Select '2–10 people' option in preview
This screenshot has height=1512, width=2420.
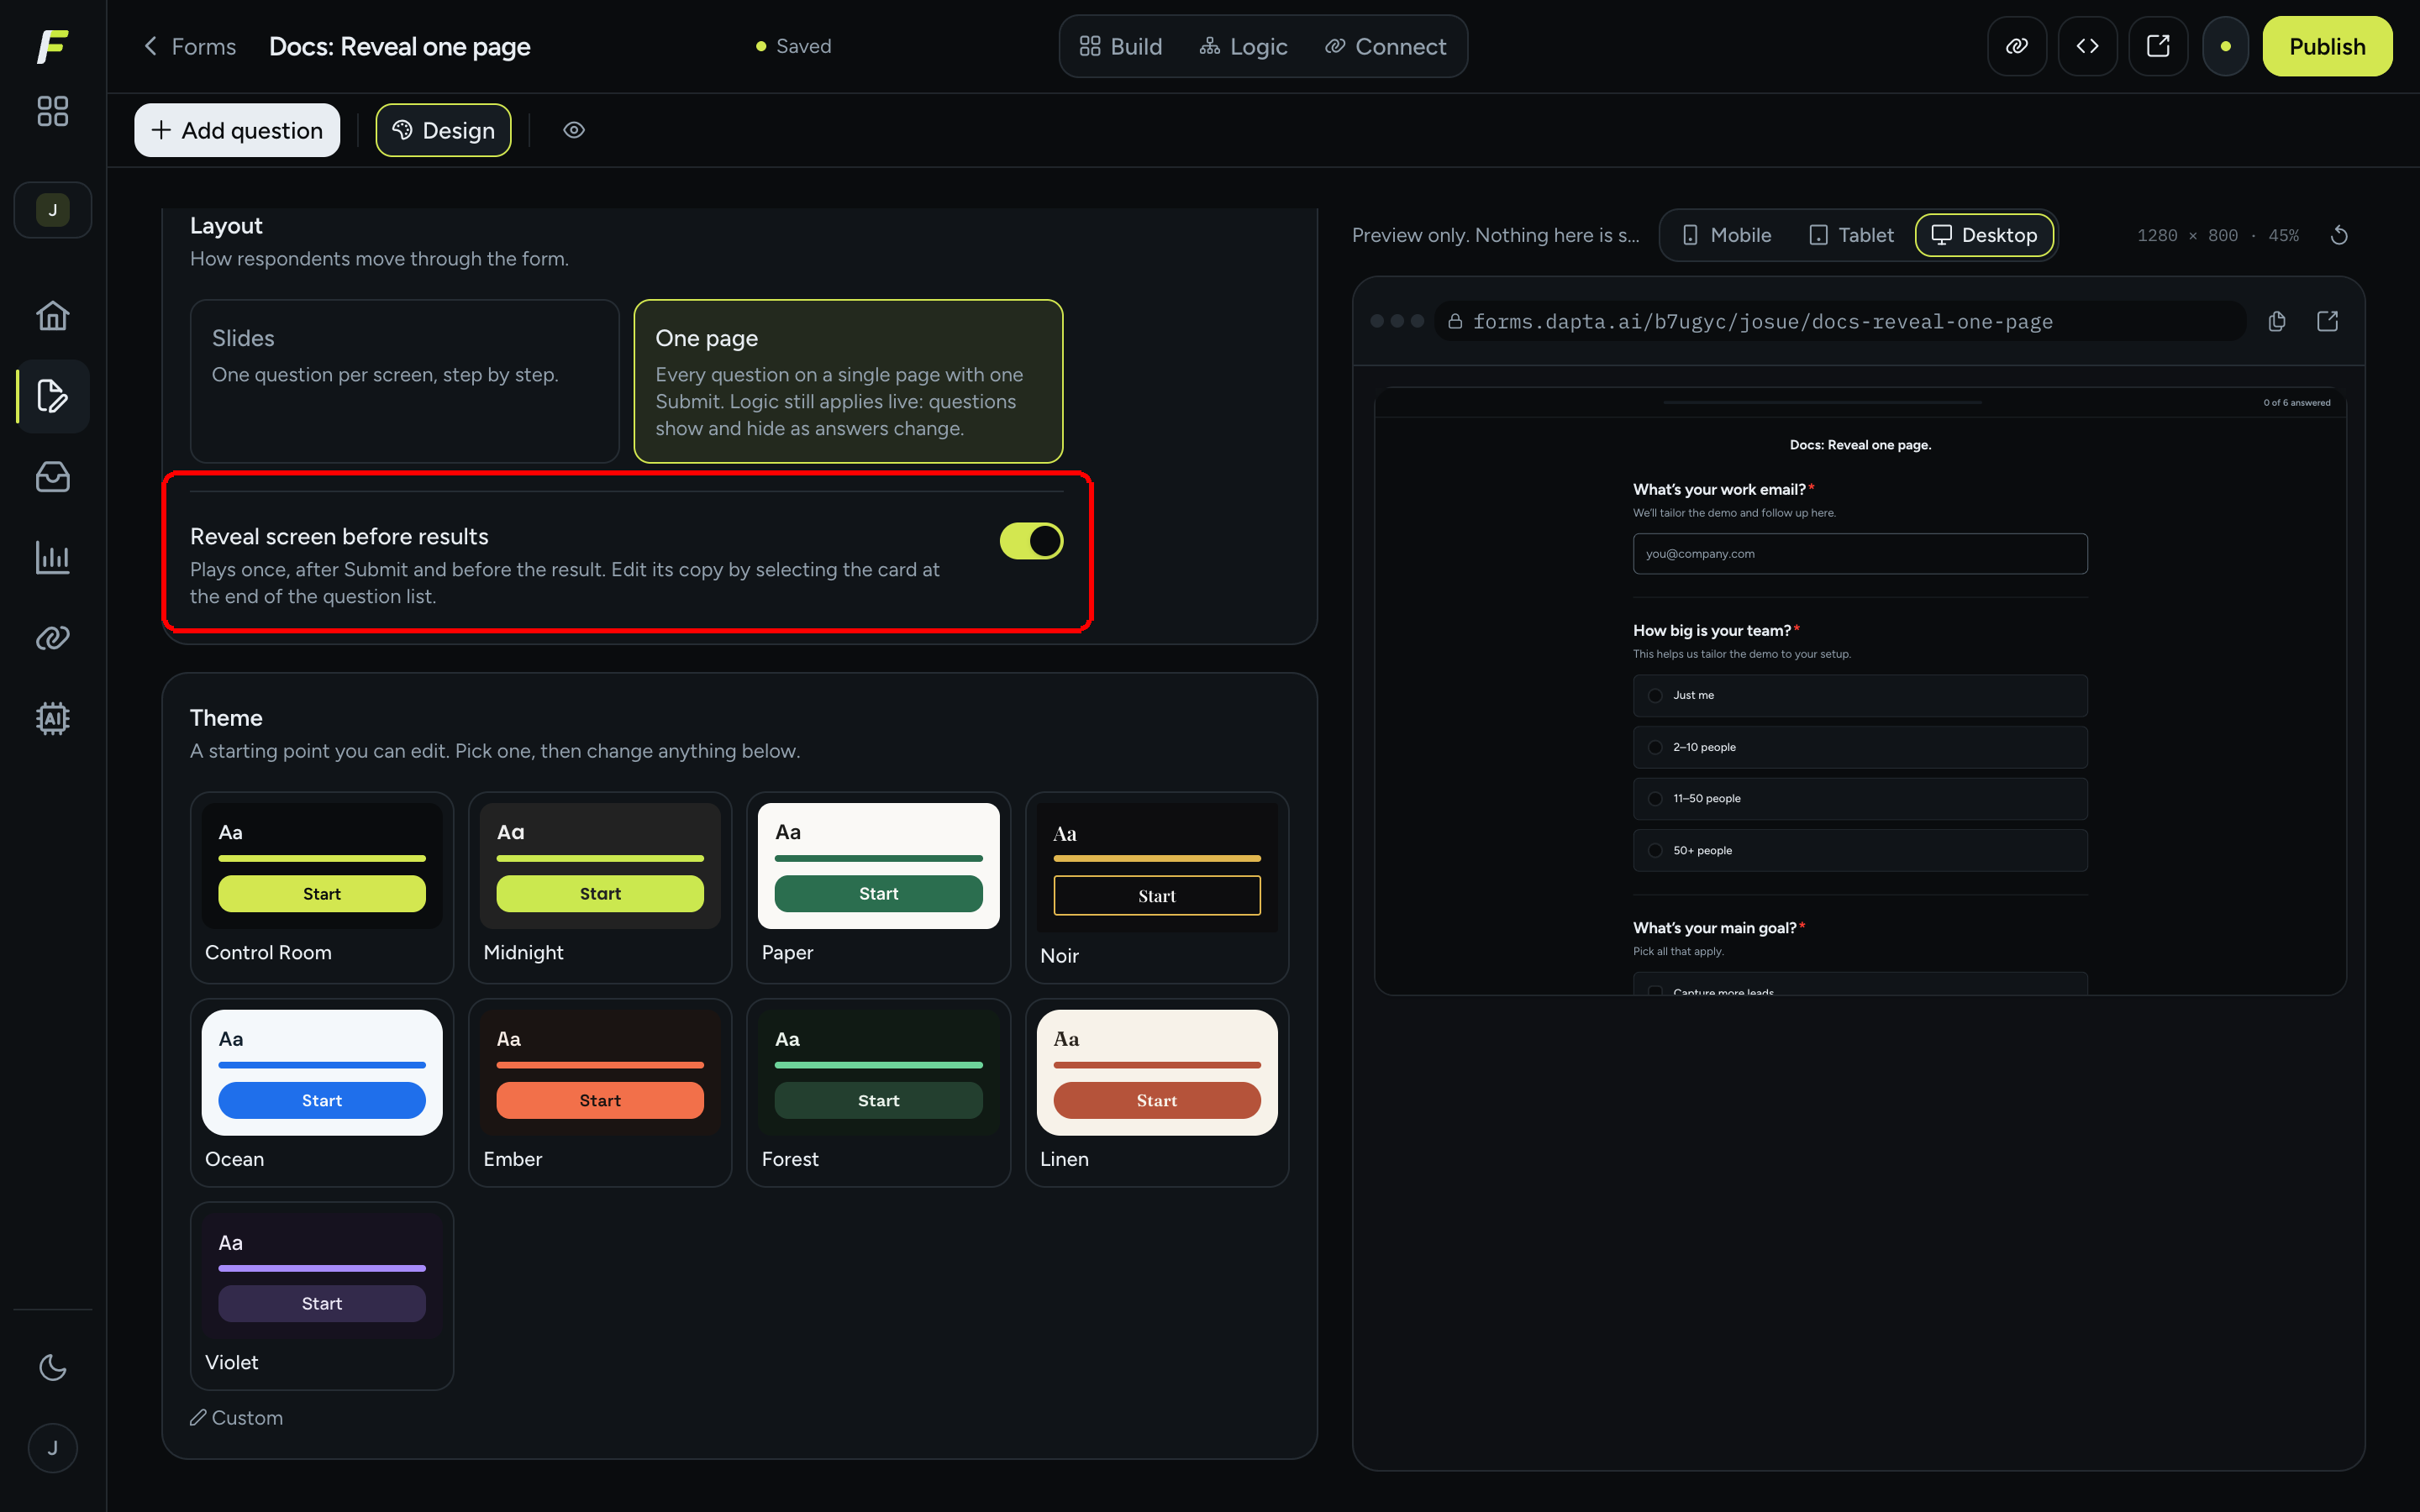1860,747
